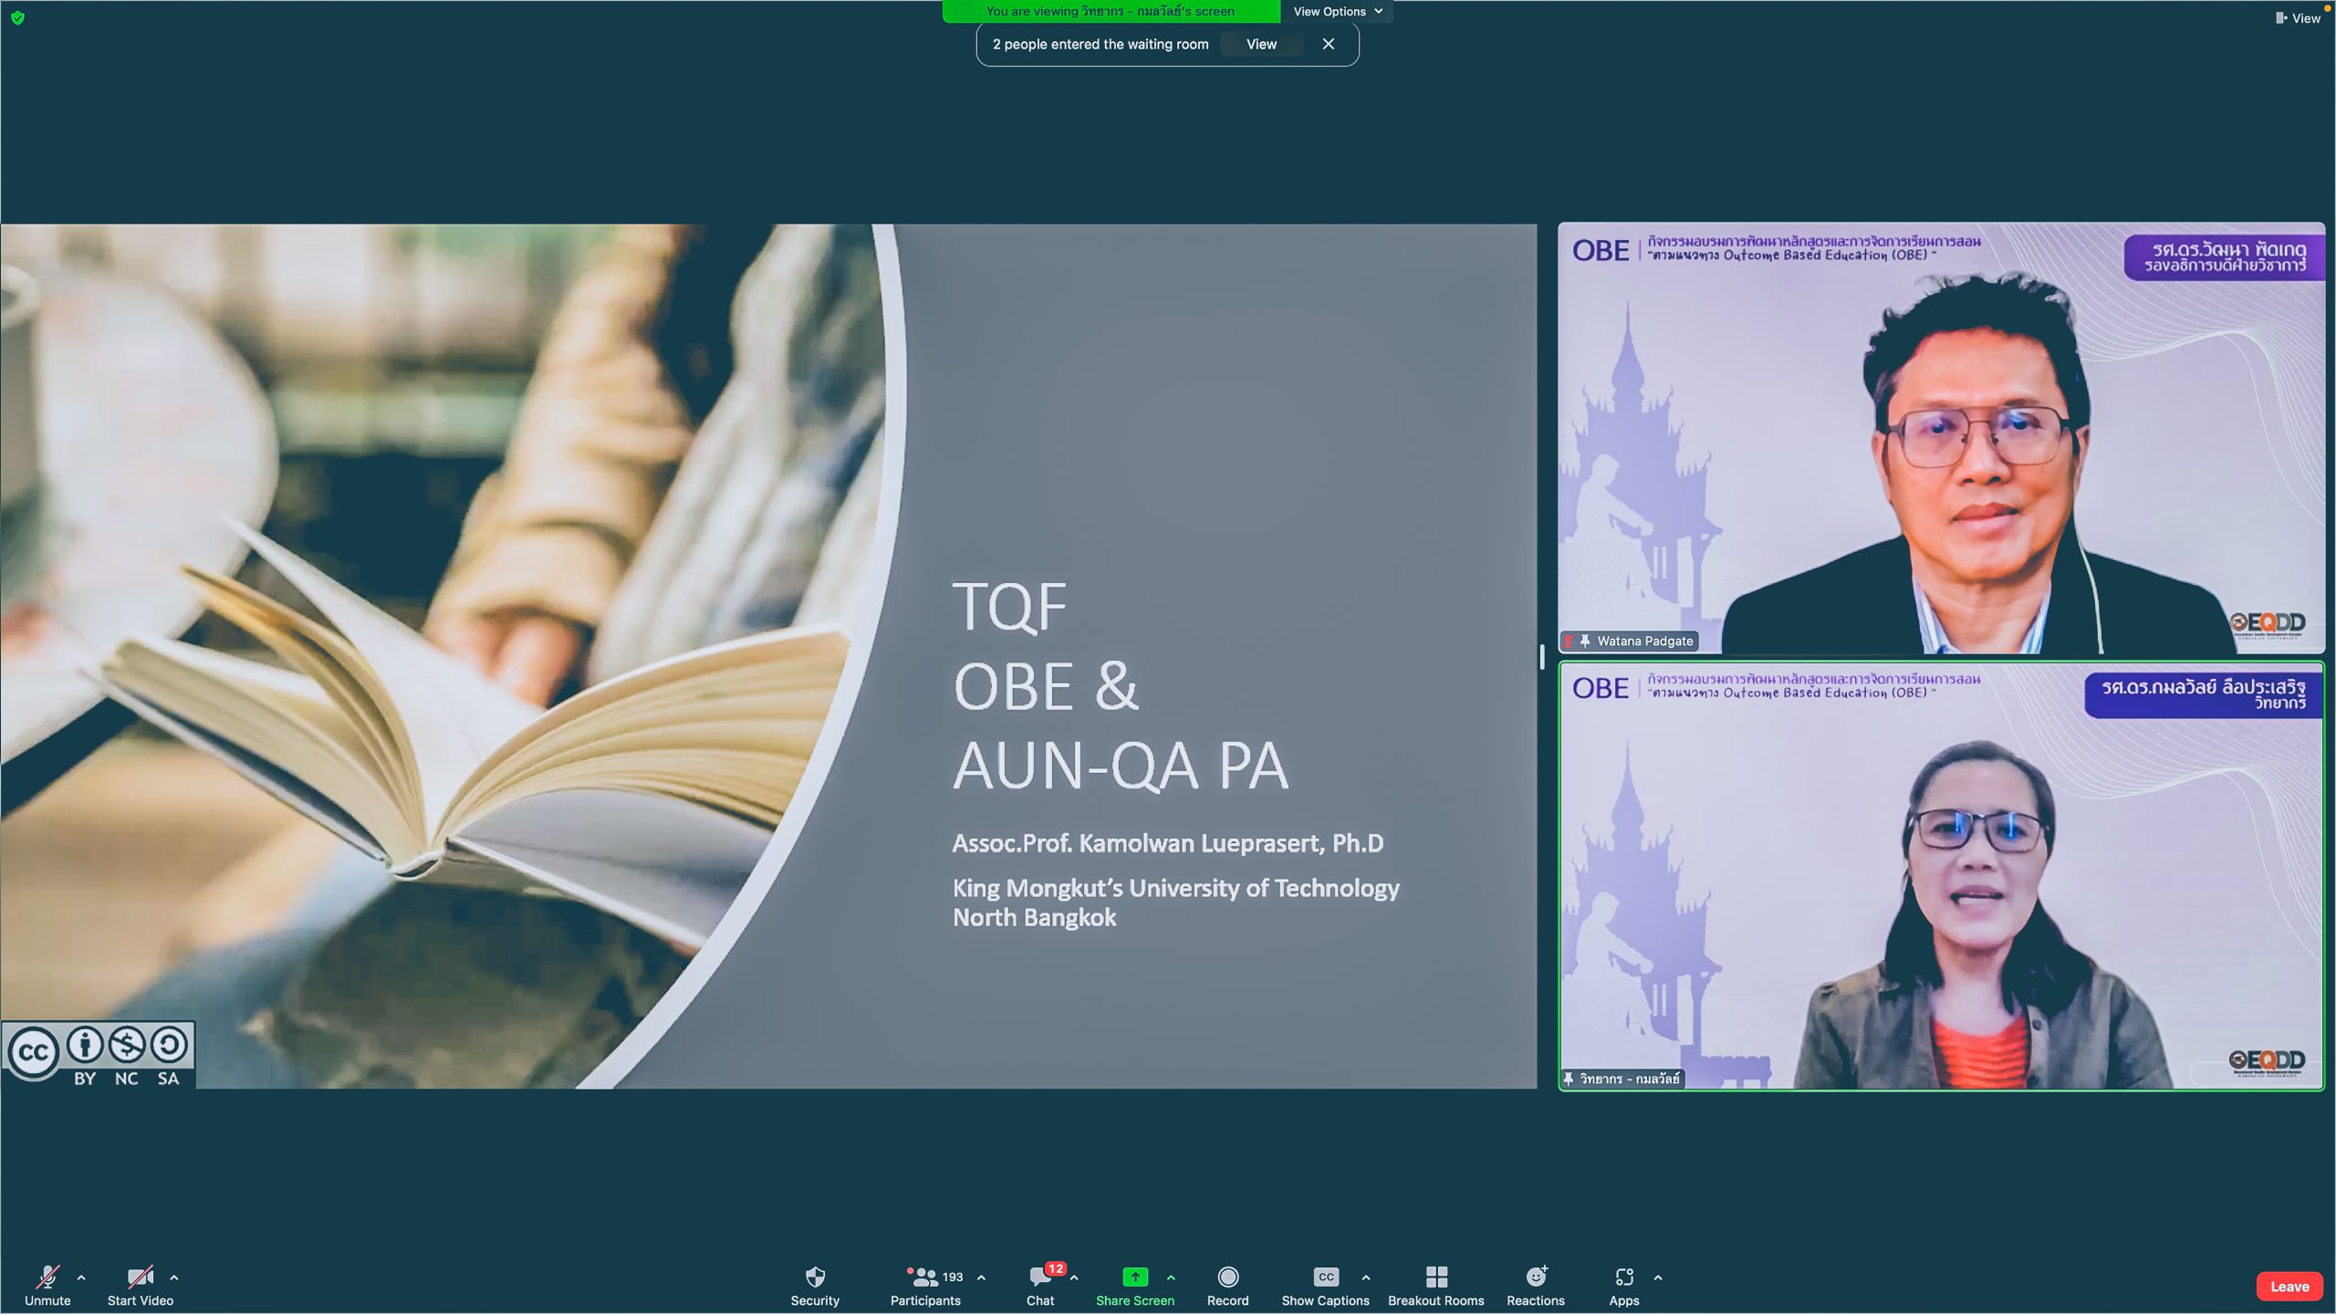Click the red Leave button
The image size is (2336, 1314).
coord(2289,1287)
